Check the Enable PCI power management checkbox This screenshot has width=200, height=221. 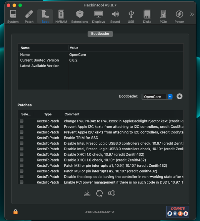(22, 182)
